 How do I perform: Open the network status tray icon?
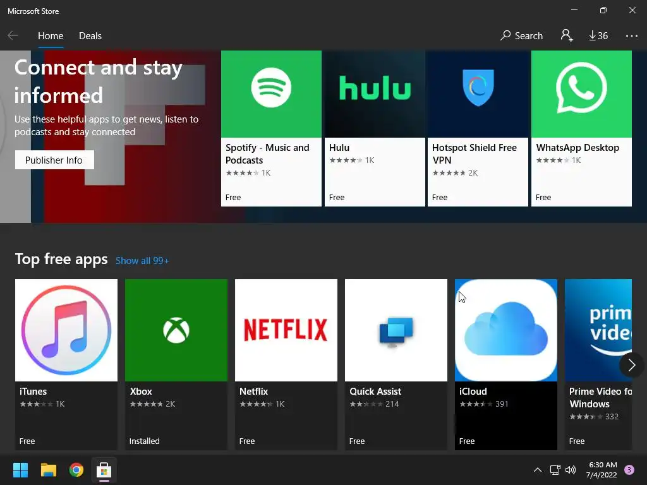(555, 470)
